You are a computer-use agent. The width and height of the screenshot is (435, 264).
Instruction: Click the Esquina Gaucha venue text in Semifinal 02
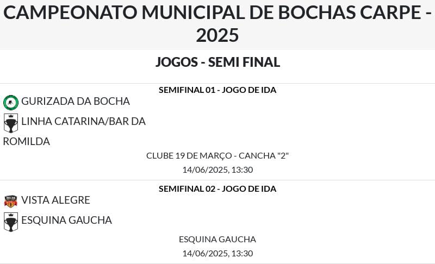[x=217, y=240]
